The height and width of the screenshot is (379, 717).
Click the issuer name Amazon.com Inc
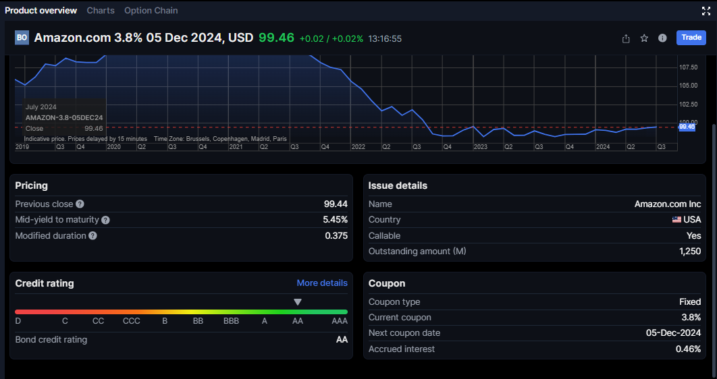(668, 204)
